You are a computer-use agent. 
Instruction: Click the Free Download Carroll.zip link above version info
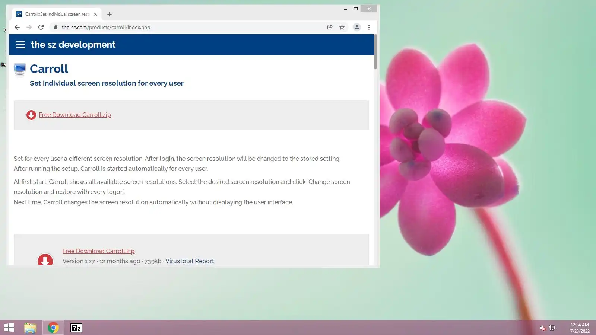(x=98, y=251)
